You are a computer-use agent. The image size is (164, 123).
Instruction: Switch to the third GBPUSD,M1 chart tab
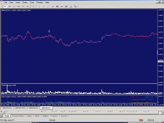pyautogui.click(x=33, y=108)
